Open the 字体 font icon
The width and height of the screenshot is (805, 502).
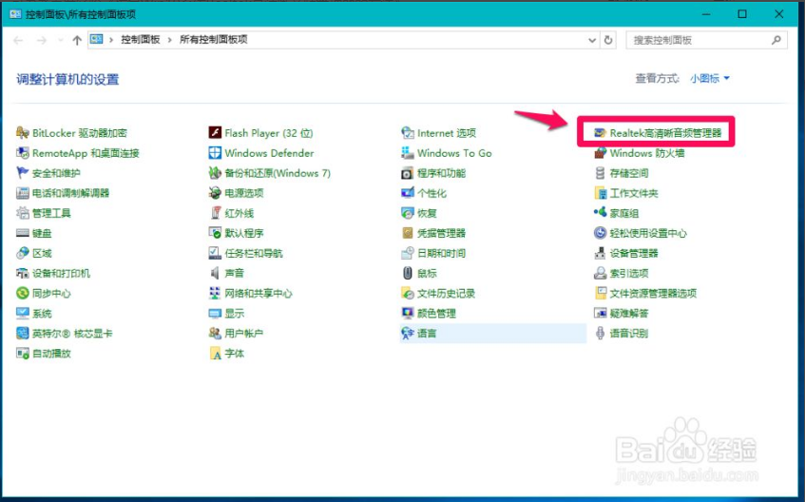click(x=215, y=354)
